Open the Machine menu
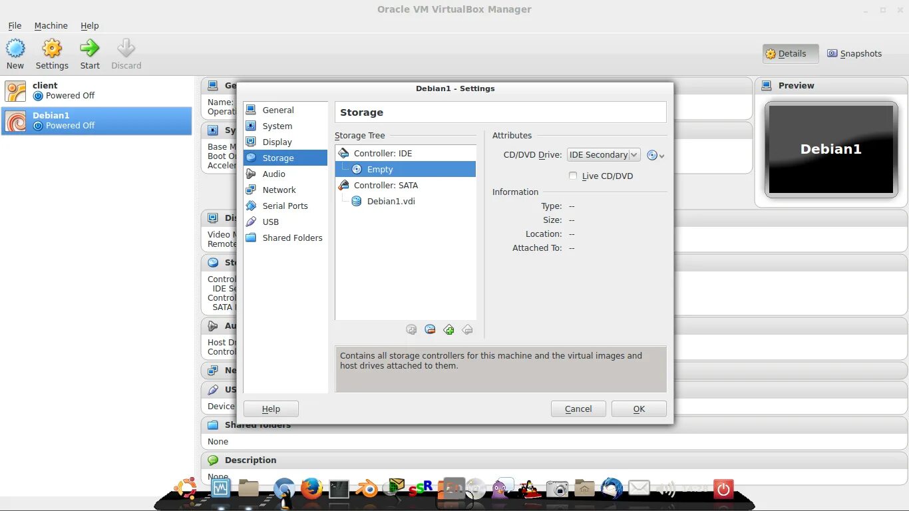 click(51, 25)
